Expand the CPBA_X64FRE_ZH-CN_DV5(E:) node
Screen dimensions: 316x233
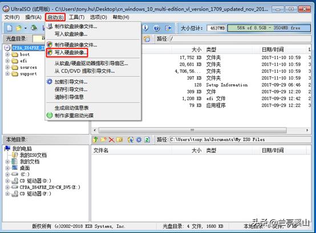[x=7, y=187]
